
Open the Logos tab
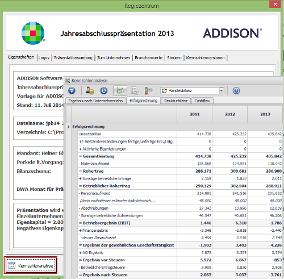tap(44, 58)
